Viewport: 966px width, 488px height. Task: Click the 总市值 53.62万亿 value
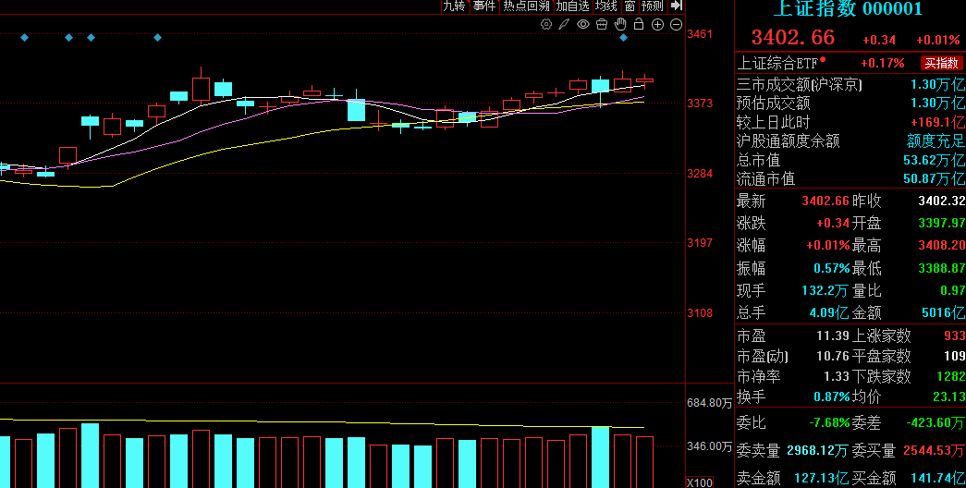pos(934,160)
